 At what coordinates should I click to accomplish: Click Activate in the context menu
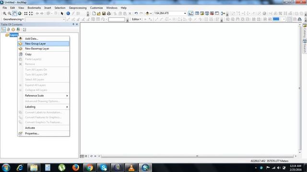click(44, 128)
